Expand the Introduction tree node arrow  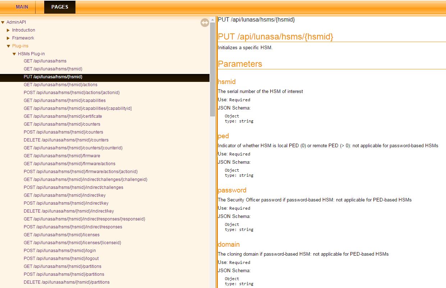point(8,30)
